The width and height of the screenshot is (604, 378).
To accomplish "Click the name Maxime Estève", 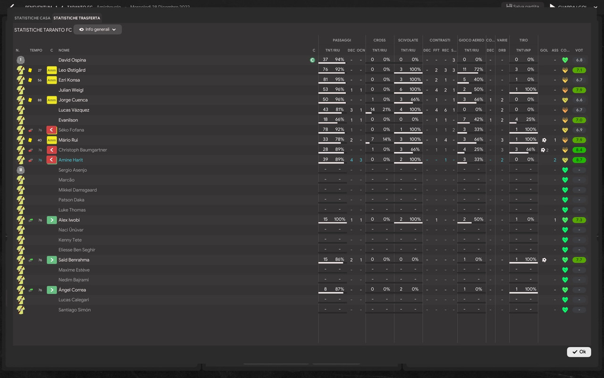I will click(x=74, y=270).
